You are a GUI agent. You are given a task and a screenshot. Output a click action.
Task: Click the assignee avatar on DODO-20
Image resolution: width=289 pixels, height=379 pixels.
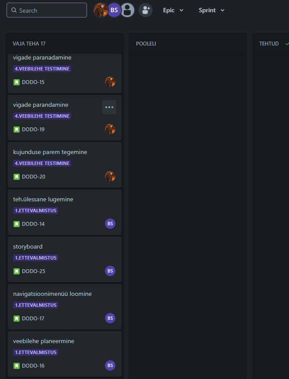click(110, 176)
